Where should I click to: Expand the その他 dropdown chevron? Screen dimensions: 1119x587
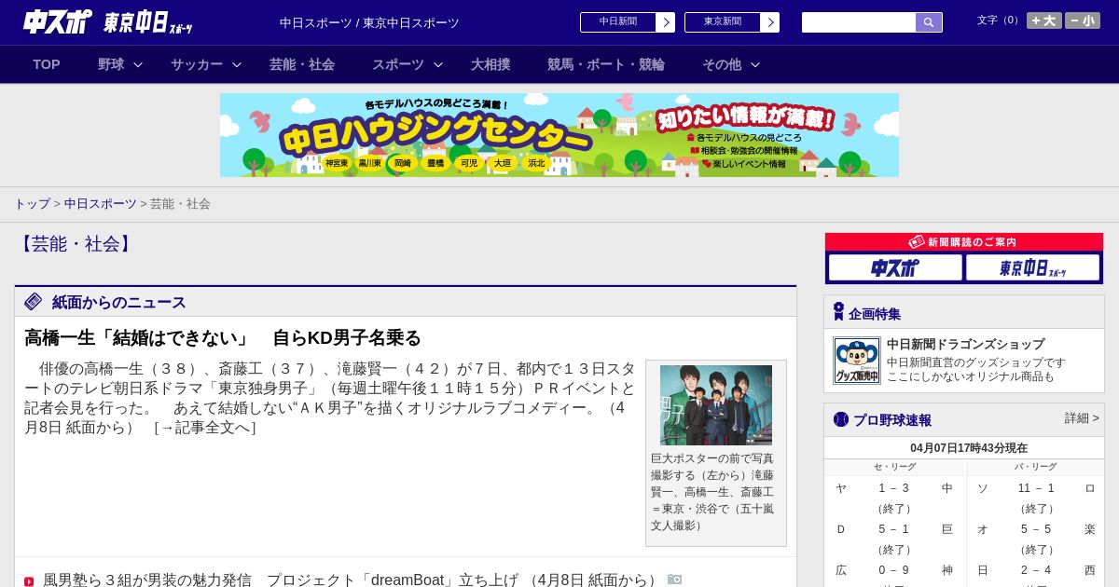[755, 64]
